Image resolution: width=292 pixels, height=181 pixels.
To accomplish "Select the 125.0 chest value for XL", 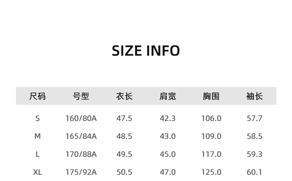I will click(x=211, y=172).
